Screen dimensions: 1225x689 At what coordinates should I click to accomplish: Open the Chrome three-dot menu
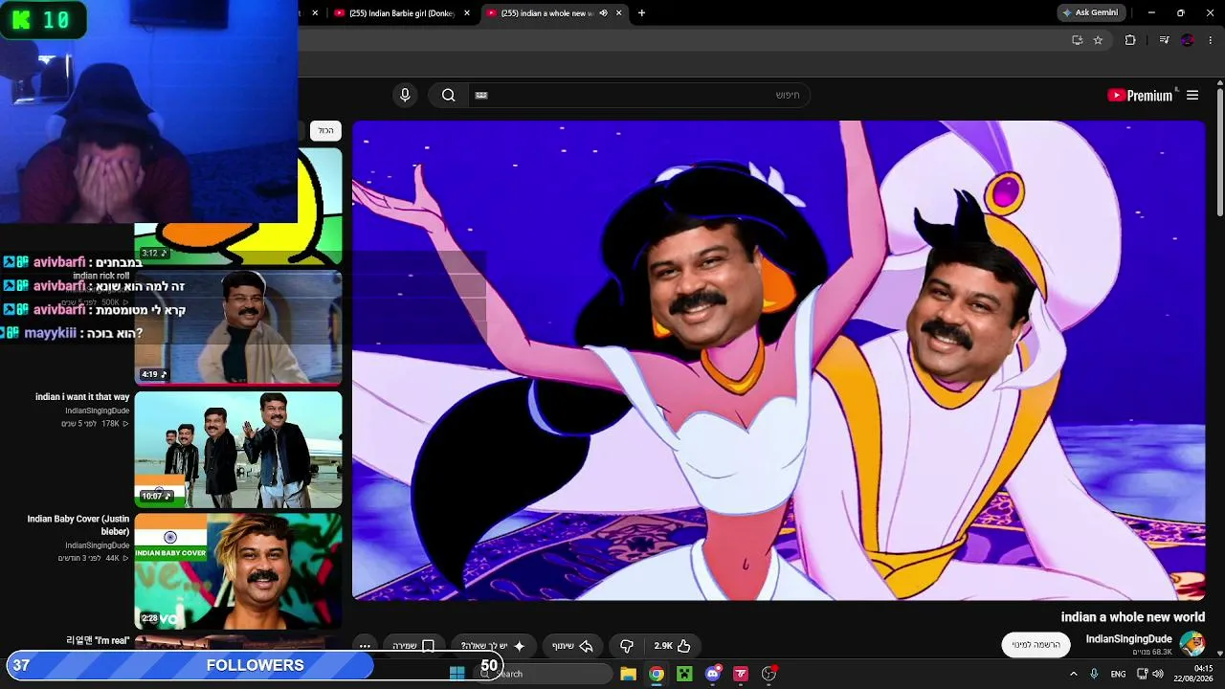click(x=1211, y=40)
